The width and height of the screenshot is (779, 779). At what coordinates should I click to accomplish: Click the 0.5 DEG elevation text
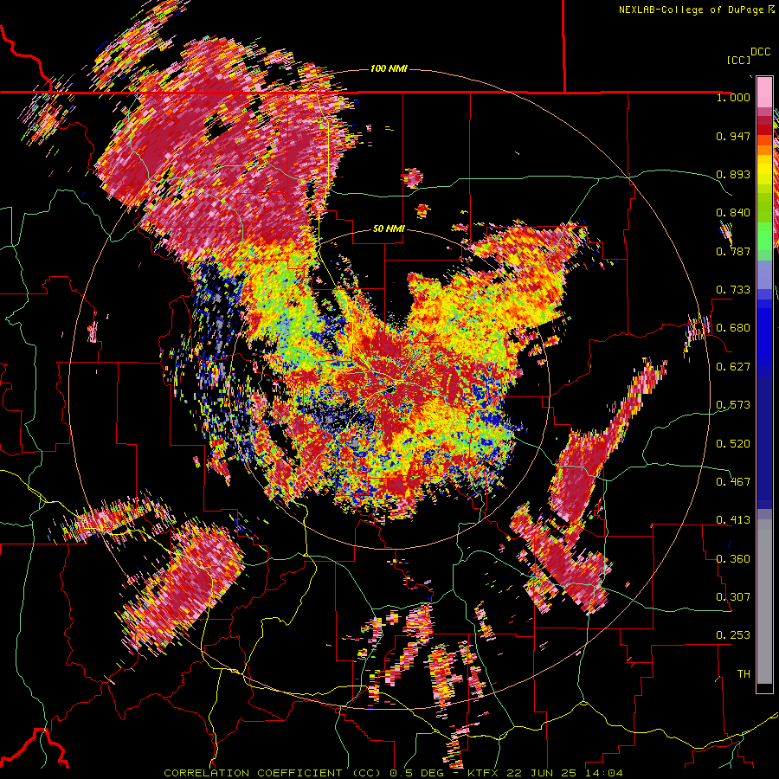(417, 773)
